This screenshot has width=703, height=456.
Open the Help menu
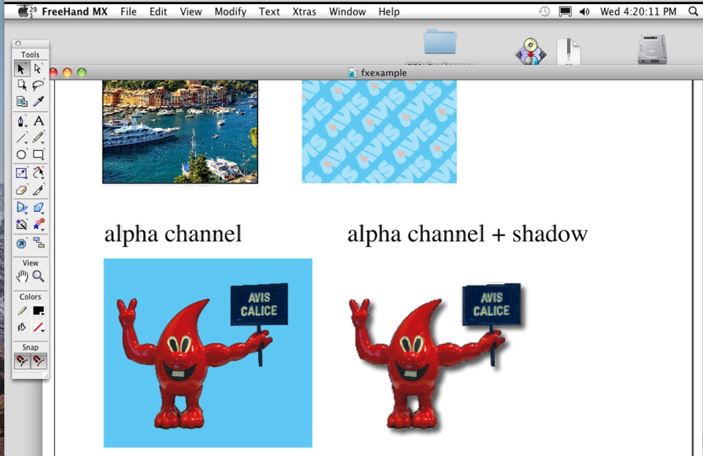point(389,12)
